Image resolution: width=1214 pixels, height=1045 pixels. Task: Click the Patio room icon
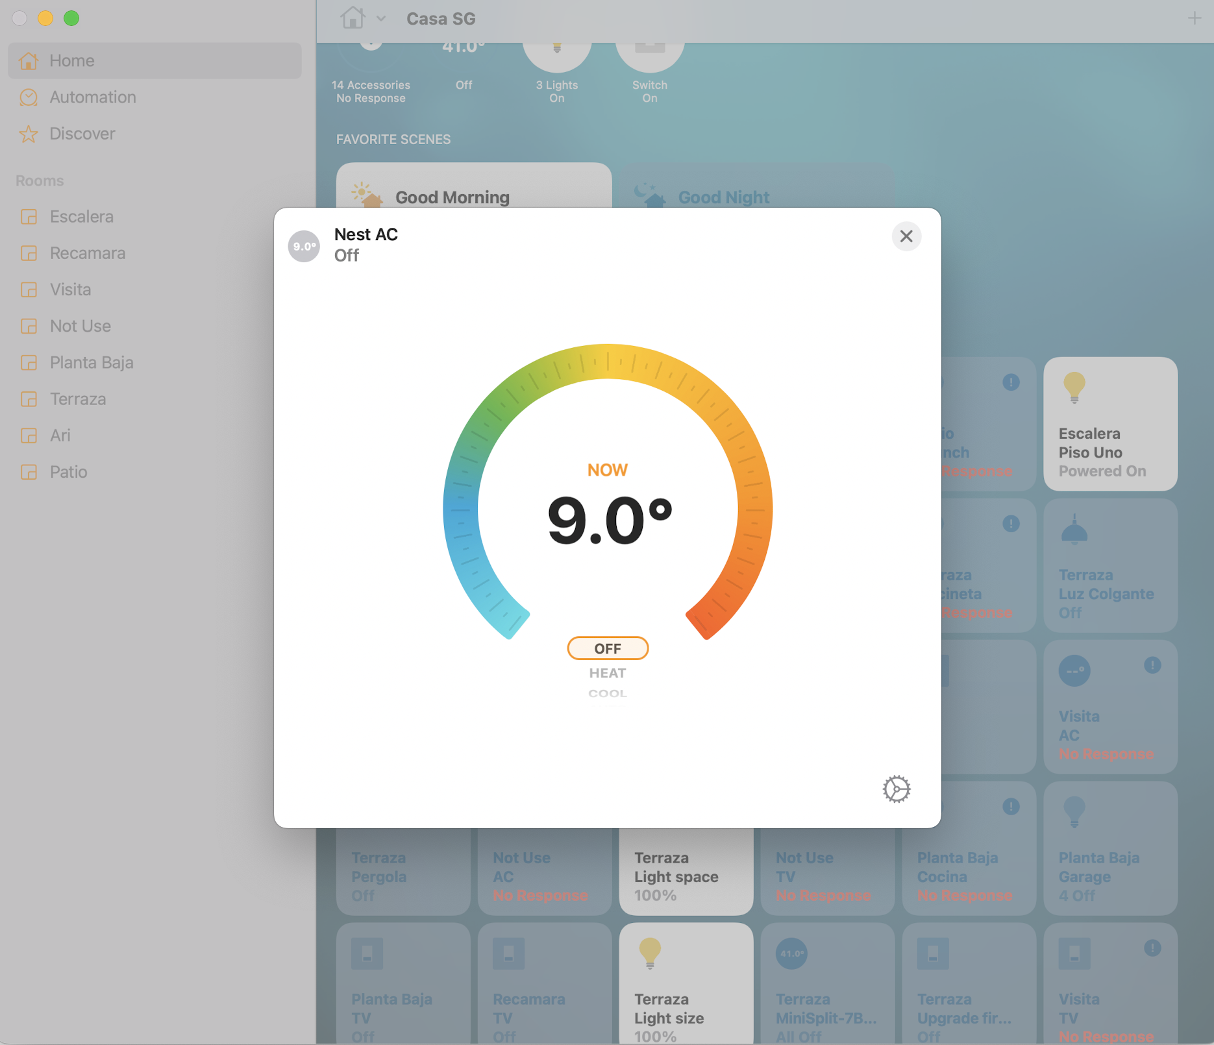click(29, 472)
